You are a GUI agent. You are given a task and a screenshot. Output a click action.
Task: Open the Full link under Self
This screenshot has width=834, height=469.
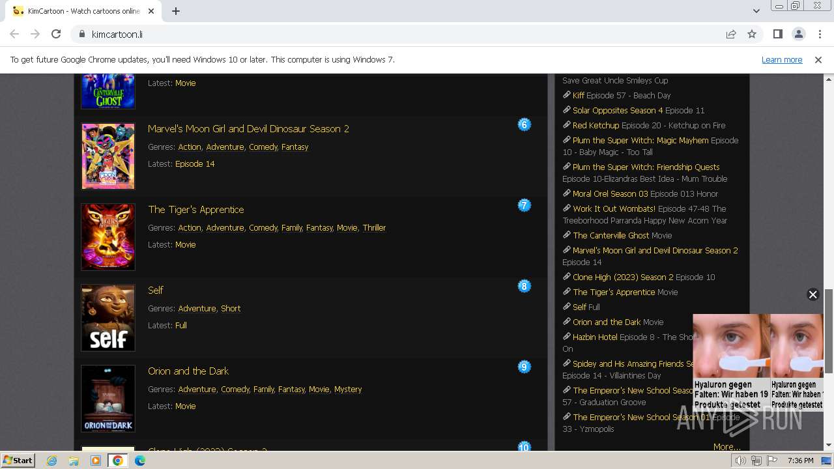(x=181, y=325)
